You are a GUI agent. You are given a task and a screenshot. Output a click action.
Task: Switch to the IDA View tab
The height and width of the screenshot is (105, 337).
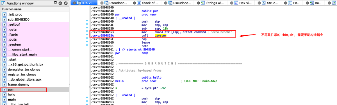[x=84, y=3]
